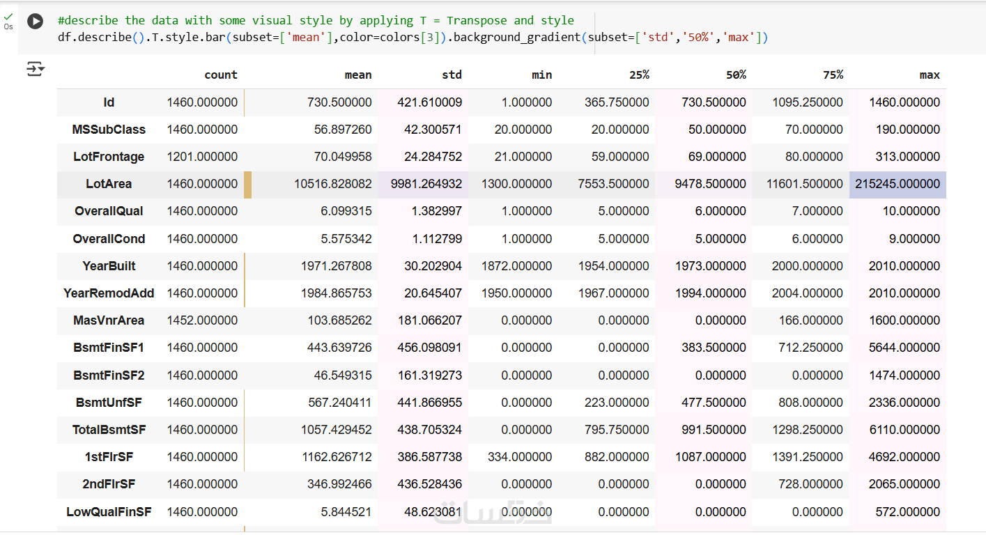This screenshot has width=986, height=535.
Task: Select the 'std' column header
Action: click(x=452, y=75)
